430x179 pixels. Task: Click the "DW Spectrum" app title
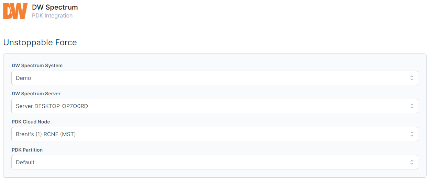pyautogui.click(x=55, y=7)
